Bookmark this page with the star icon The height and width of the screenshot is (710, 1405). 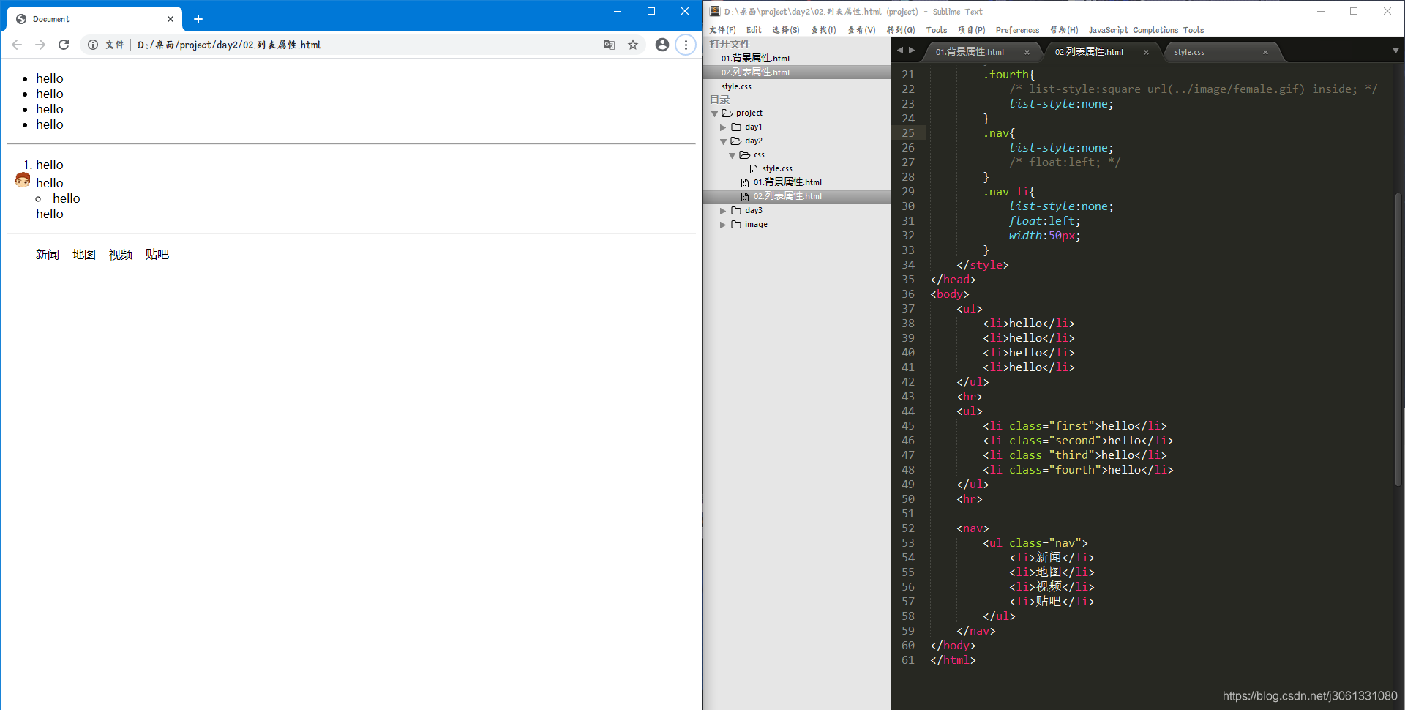pyautogui.click(x=633, y=45)
